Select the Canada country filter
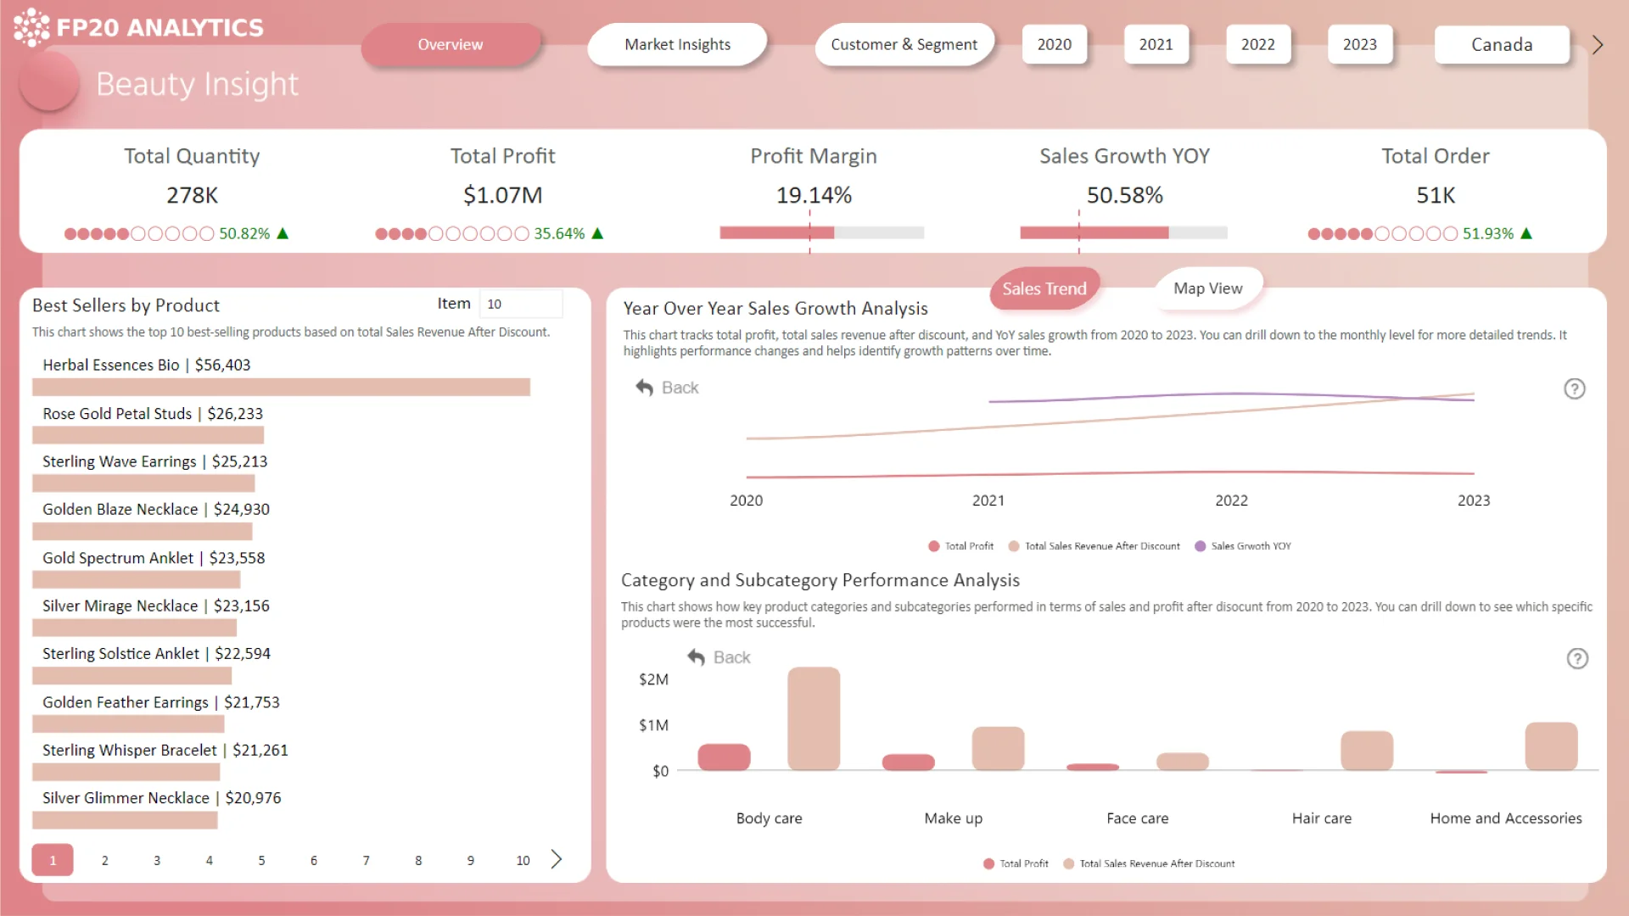The image size is (1629, 916). pos(1502,44)
